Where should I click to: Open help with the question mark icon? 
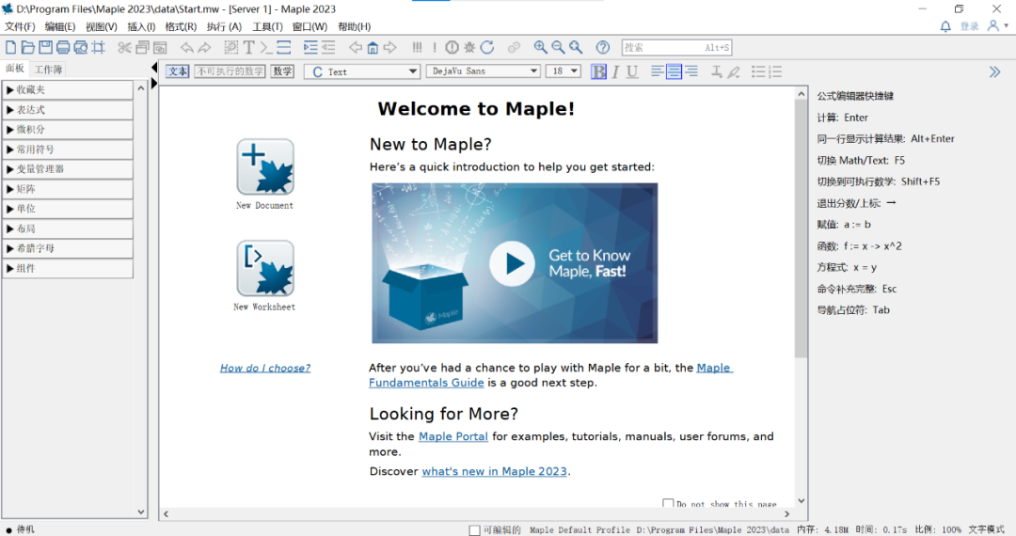(603, 47)
